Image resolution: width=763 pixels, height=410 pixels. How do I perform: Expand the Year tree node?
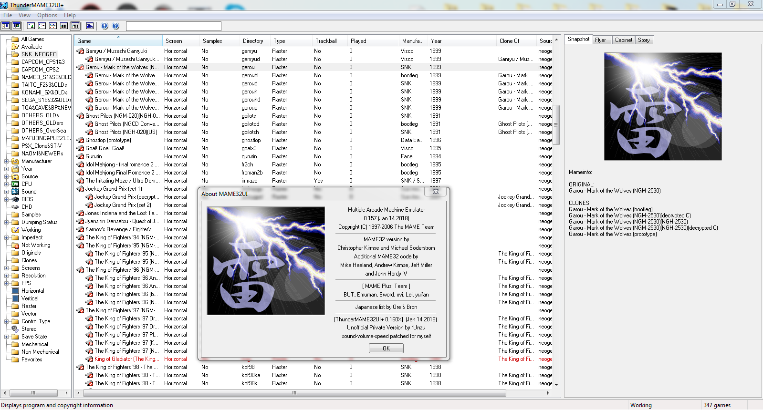(7, 169)
